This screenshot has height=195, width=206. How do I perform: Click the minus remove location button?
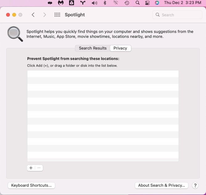click(39, 168)
